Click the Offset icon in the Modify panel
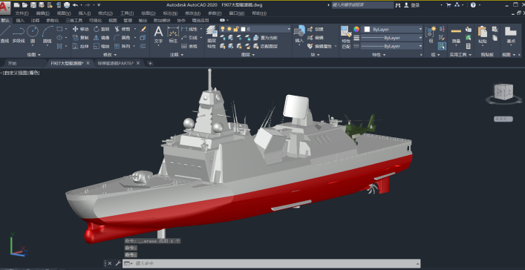Viewport: 525px width, 270px height. point(143,46)
